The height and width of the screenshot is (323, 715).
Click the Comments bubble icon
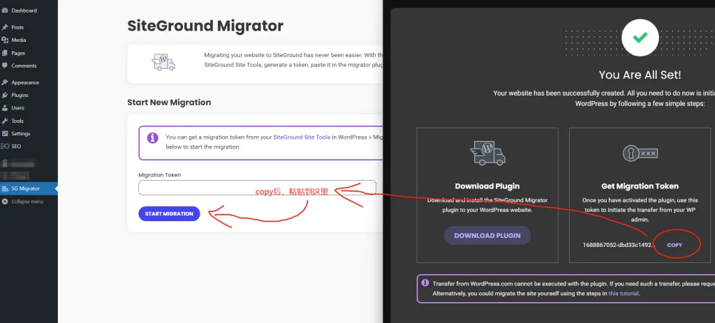click(x=6, y=66)
